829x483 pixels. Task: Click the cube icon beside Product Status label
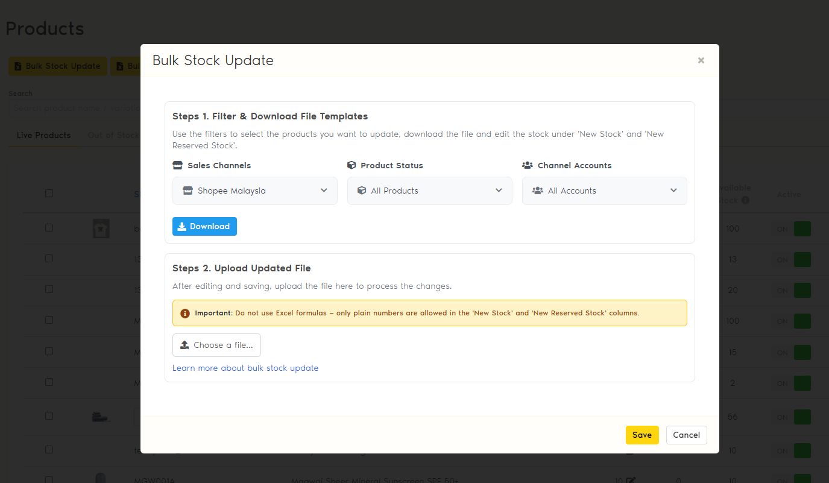tap(351, 165)
